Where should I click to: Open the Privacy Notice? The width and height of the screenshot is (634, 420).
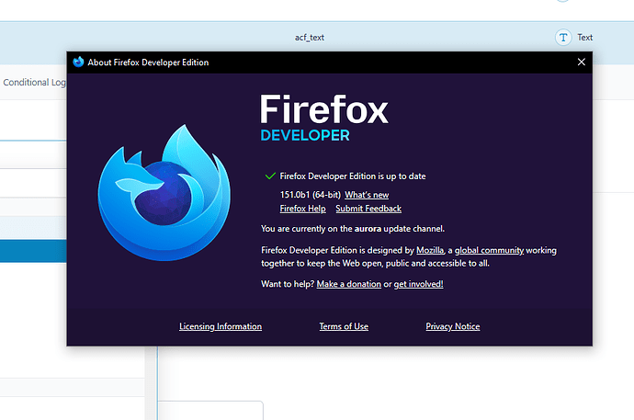(452, 326)
